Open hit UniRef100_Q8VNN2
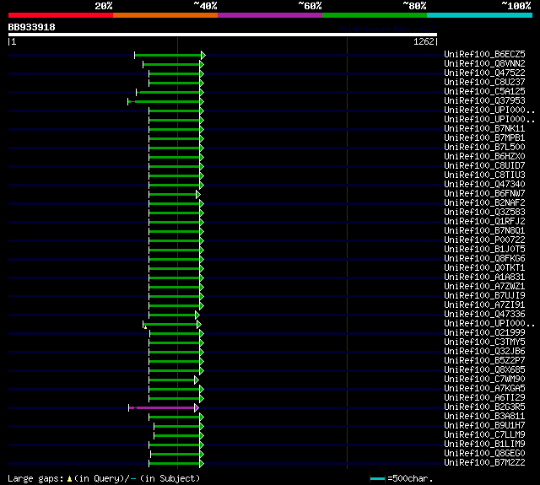The width and height of the screenshot is (540, 485). [x=484, y=63]
